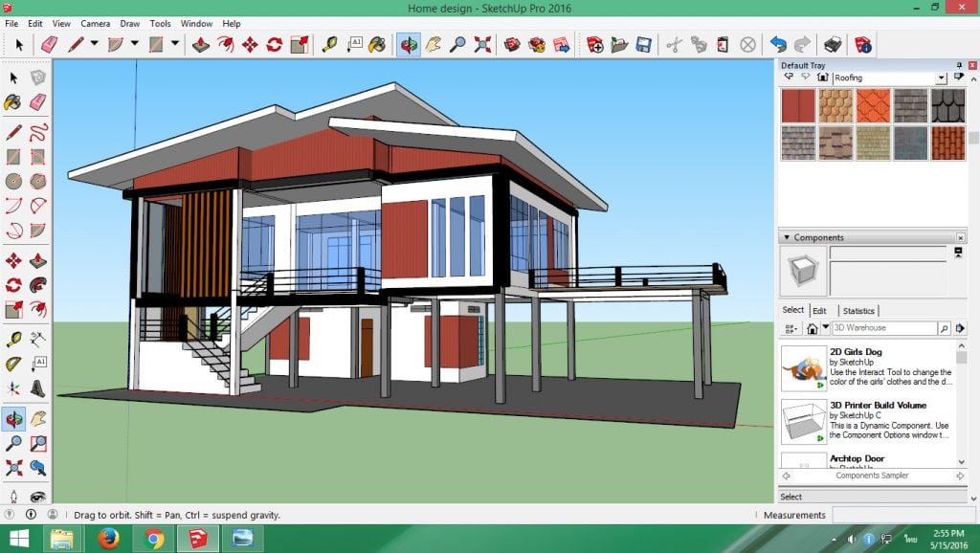The width and height of the screenshot is (980, 553).
Task: Click the Save floppy disk icon
Action: coord(643,44)
